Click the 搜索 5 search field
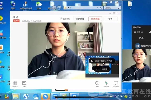The height and width of the screenshot is (100, 151). pyautogui.click(x=112, y=8)
